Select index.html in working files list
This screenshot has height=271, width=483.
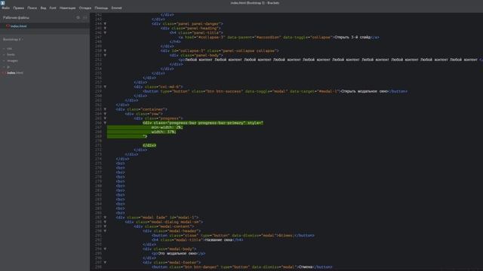coord(18,26)
